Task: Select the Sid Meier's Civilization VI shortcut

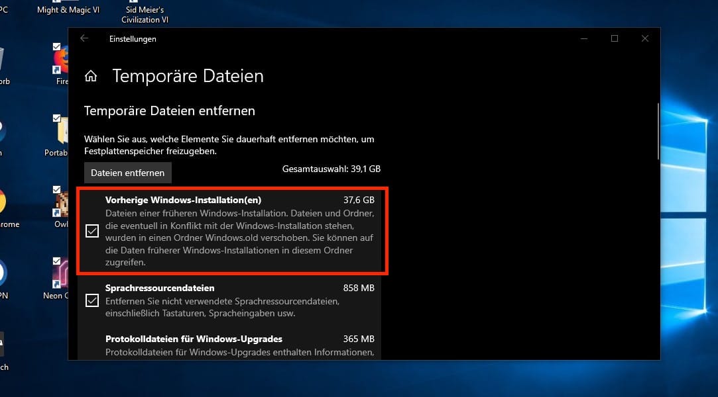Action: (145, 15)
